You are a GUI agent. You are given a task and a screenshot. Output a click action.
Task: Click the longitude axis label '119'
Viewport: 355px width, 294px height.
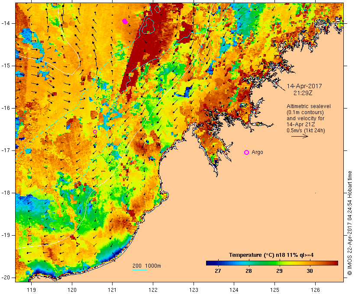(x=31, y=290)
